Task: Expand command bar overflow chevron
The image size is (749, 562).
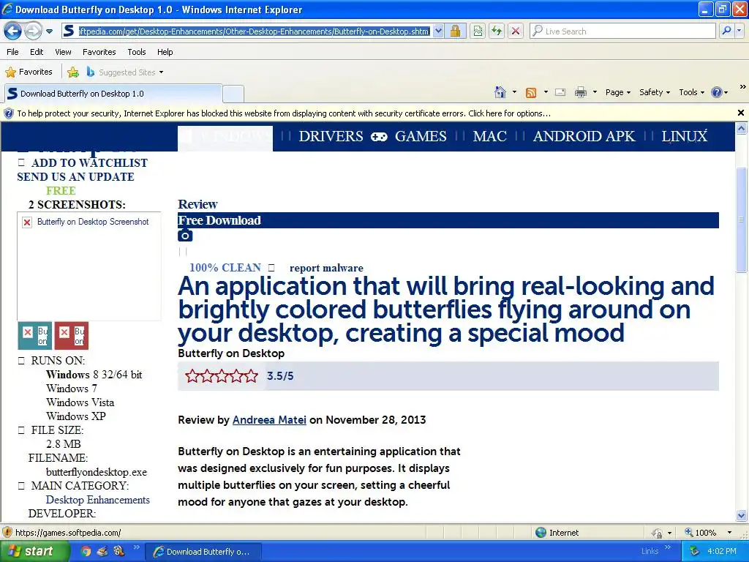Action: (743, 86)
